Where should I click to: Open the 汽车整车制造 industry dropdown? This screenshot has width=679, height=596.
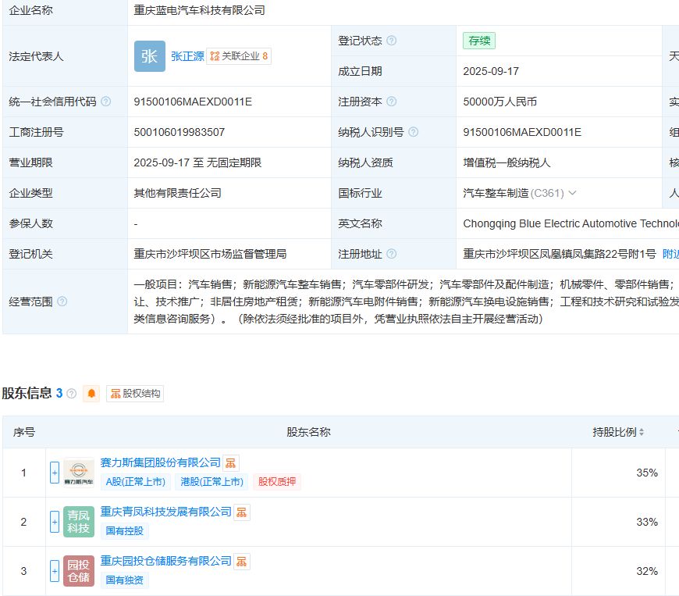[x=572, y=193]
